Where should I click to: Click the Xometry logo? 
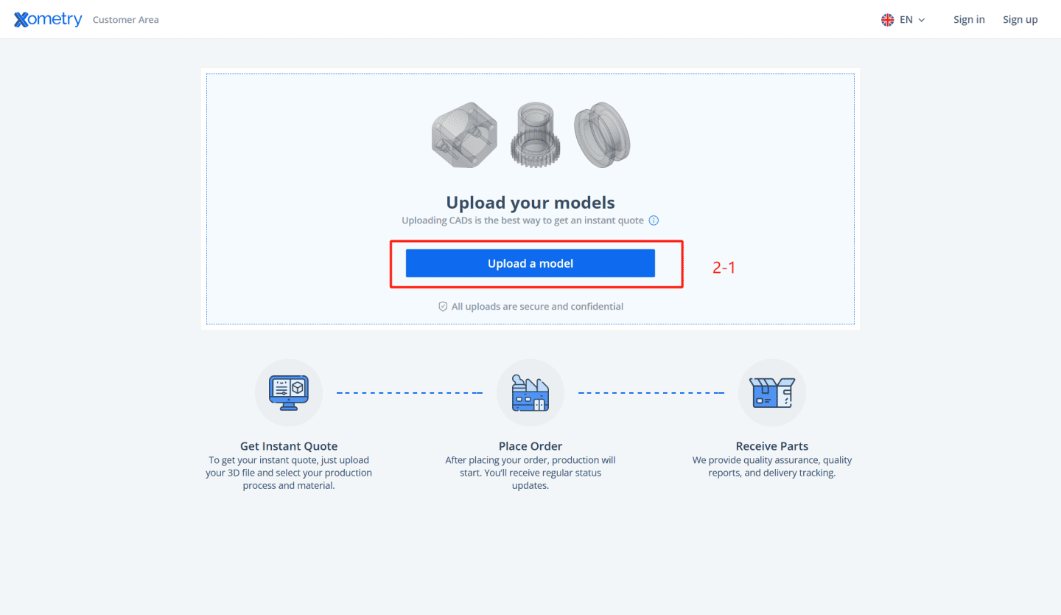point(47,18)
